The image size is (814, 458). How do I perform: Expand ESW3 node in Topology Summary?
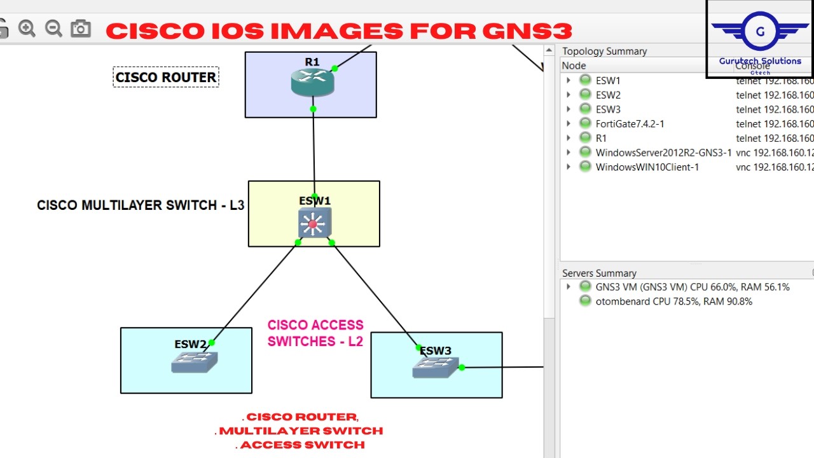click(x=569, y=109)
